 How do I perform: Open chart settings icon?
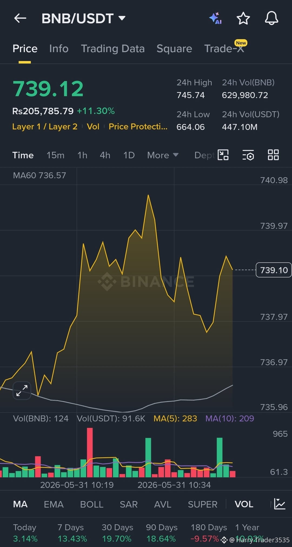tap(248, 155)
